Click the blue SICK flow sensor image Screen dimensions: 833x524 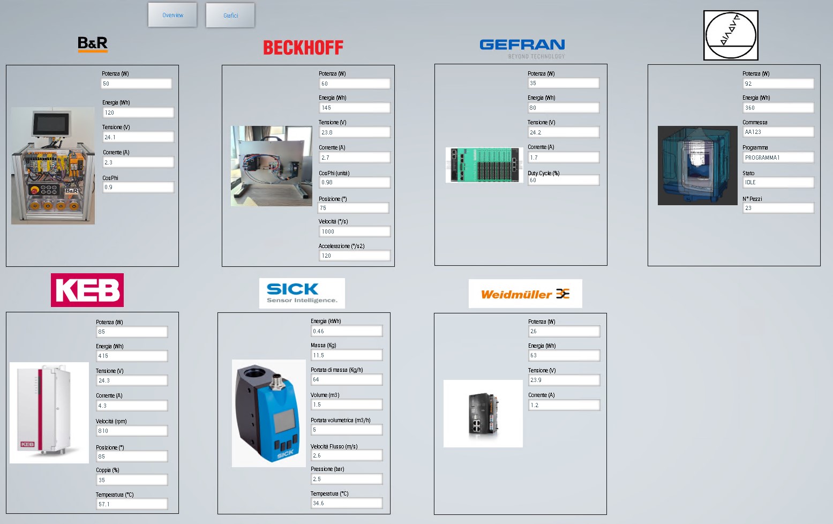coord(269,413)
